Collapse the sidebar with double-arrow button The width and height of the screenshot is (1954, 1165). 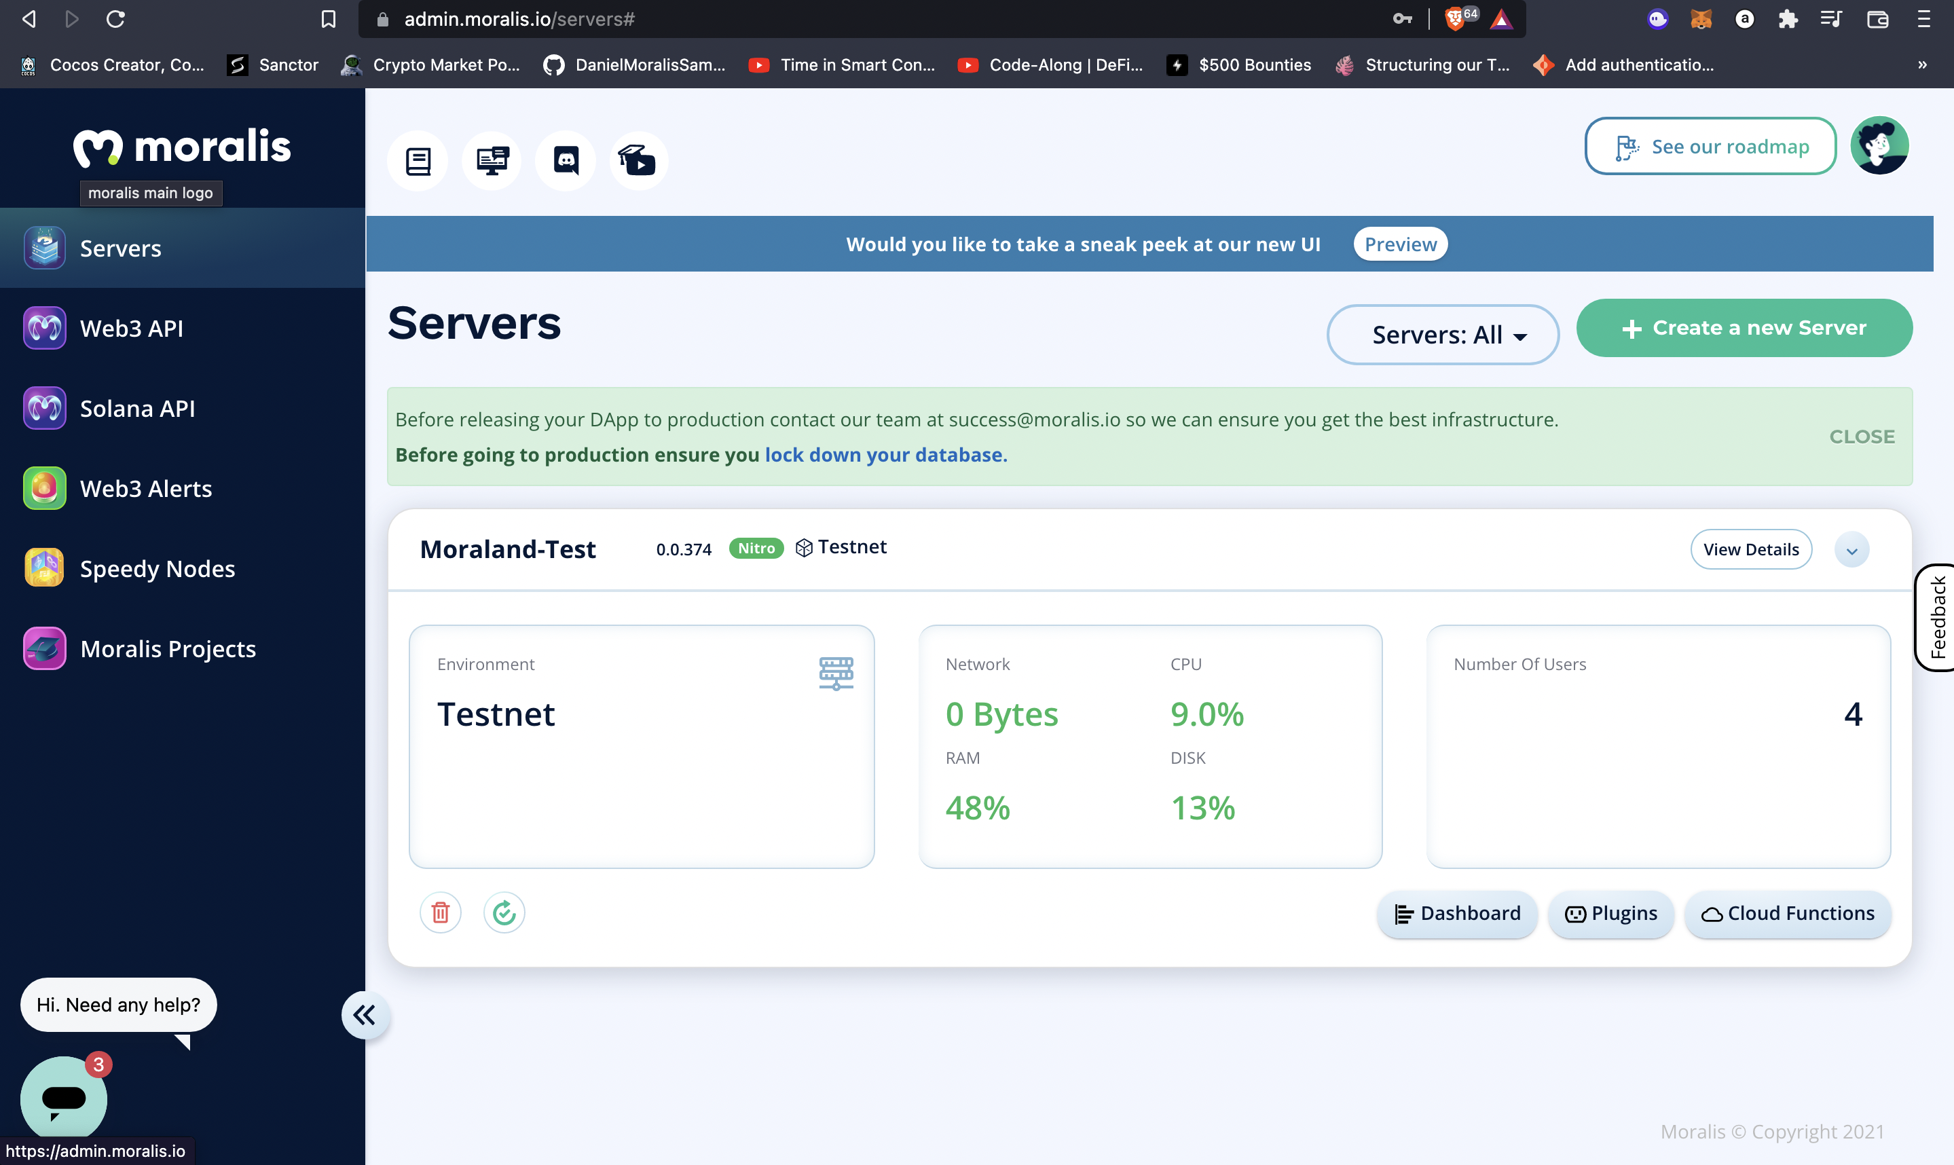365,1015
